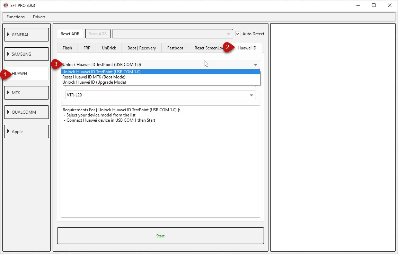398x254 pixels.
Task: Expand the SAMSUNG section
Action: tap(26, 54)
